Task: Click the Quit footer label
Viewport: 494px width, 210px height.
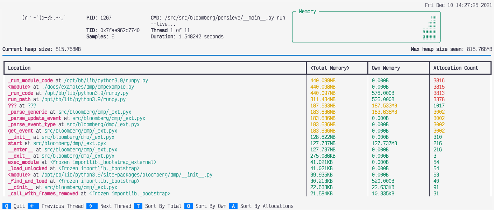Action: coord(19,206)
